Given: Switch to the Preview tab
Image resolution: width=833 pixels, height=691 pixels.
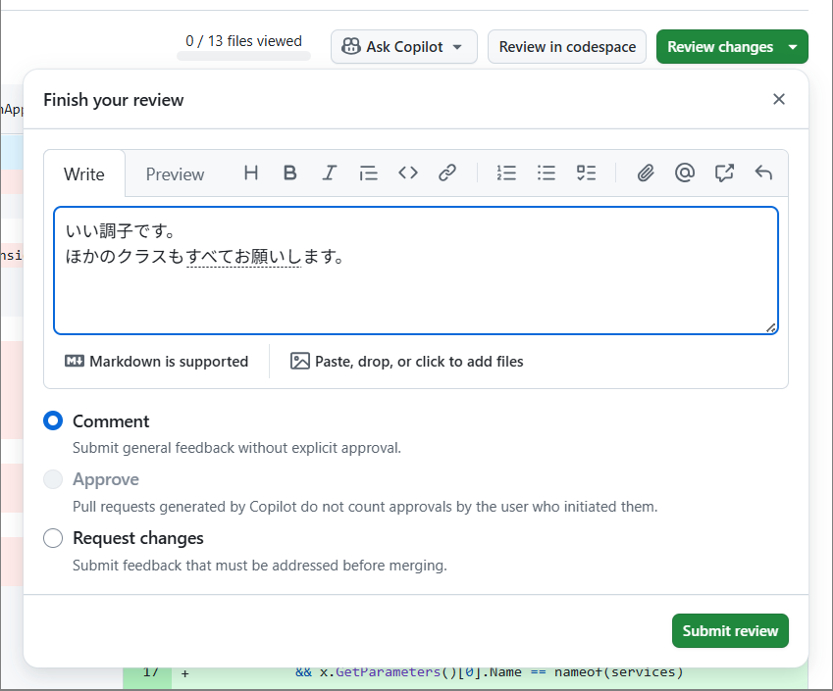Looking at the screenshot, I should (x=175, y=174).
